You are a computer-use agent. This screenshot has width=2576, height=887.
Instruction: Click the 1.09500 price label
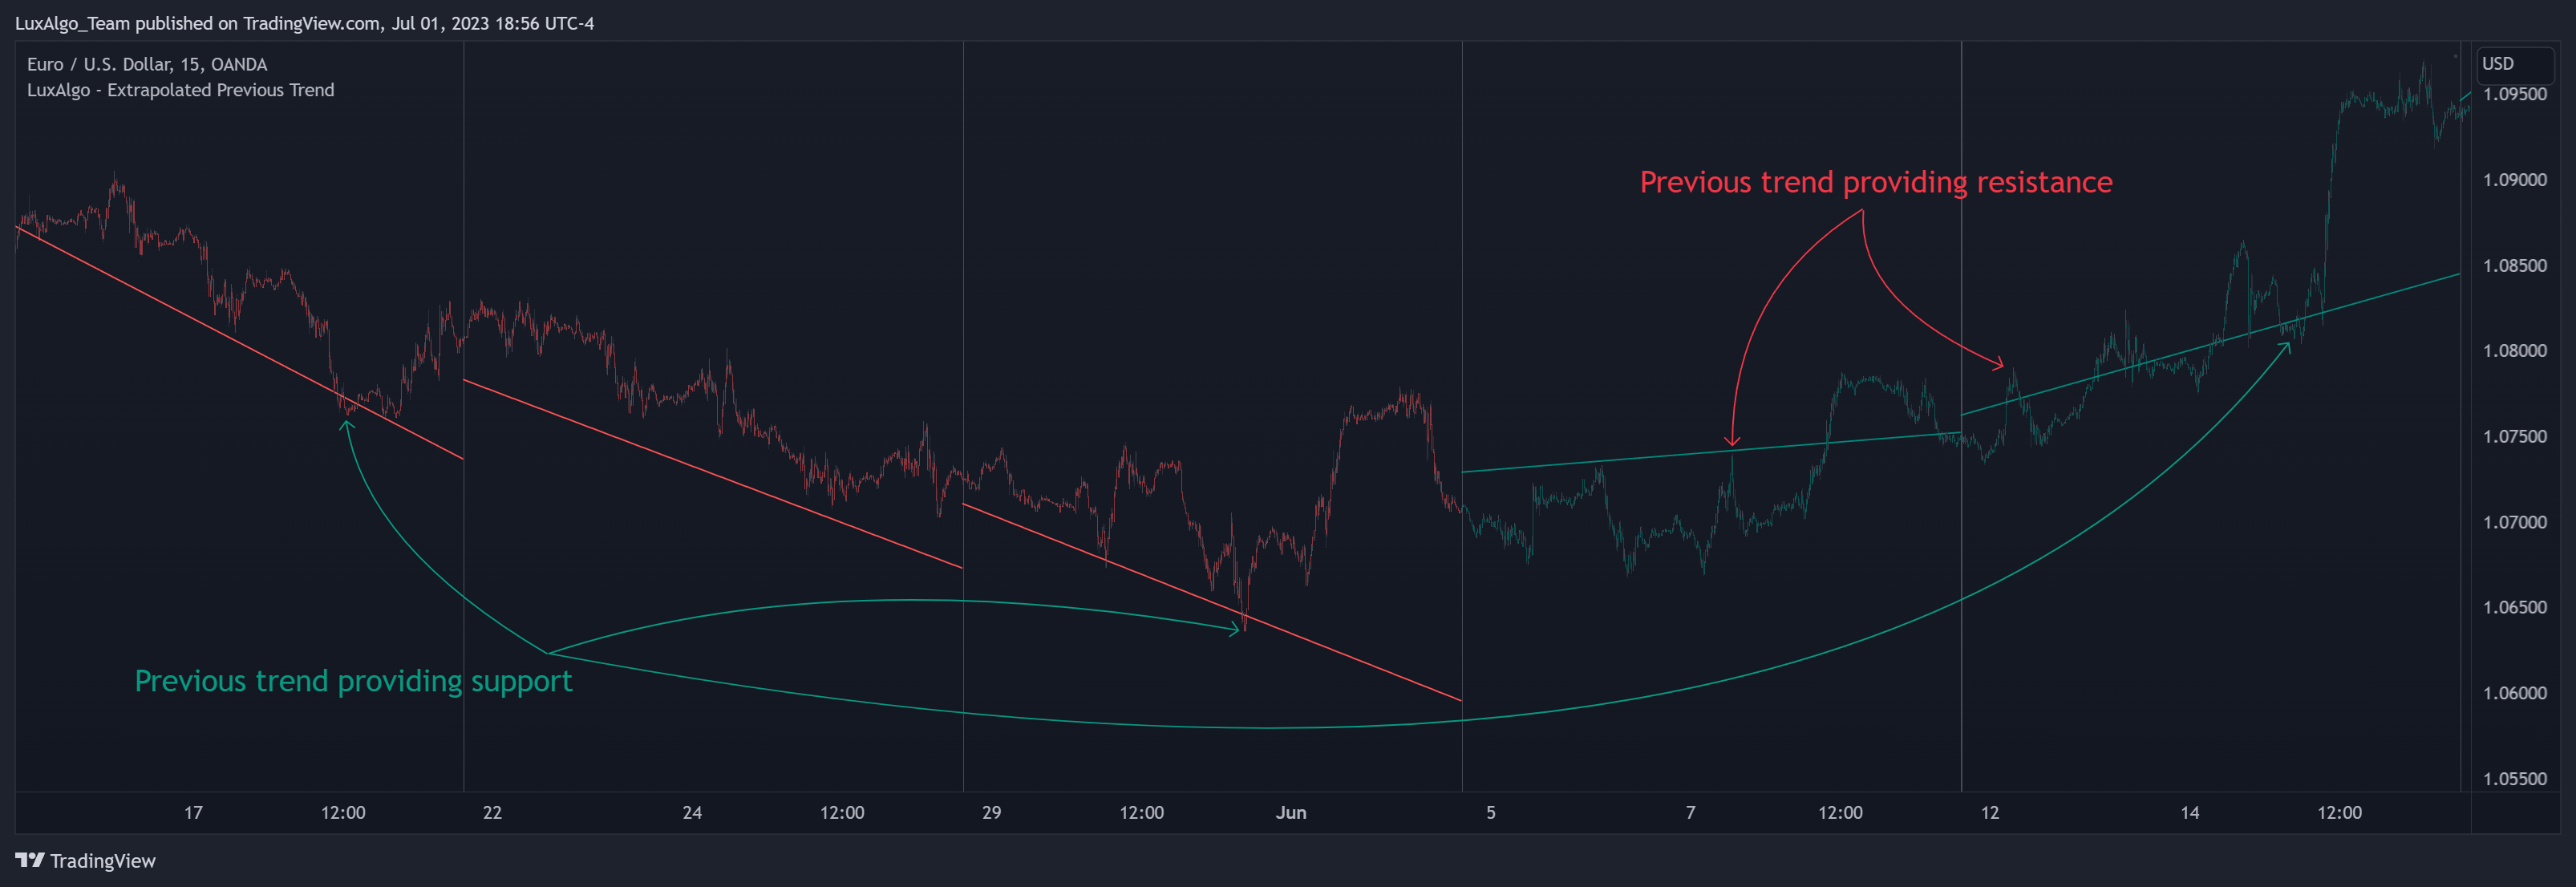click(x=2514, y=94)
